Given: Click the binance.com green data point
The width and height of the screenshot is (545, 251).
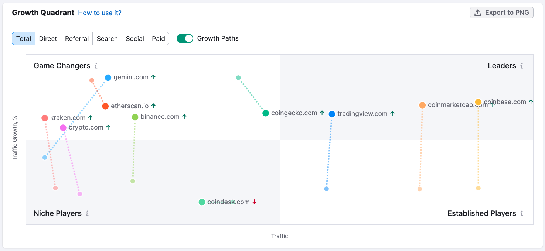Looking at the screenshot, I should 135,117.
